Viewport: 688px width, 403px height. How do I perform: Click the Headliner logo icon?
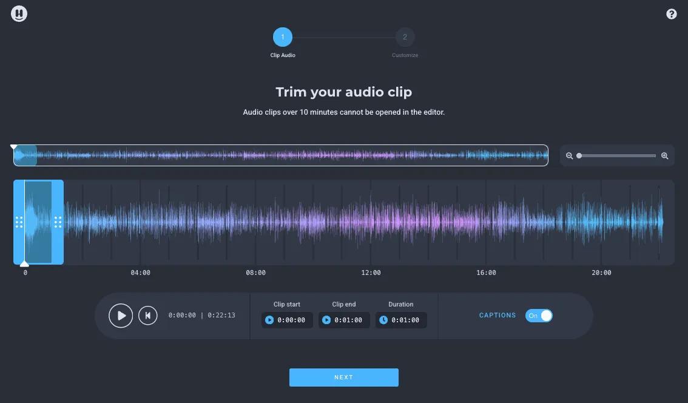click(x=19, y=13)
